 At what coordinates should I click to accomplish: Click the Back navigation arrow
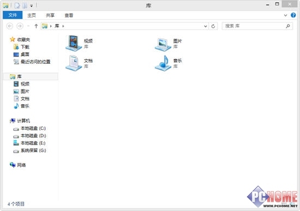[10, 26]
